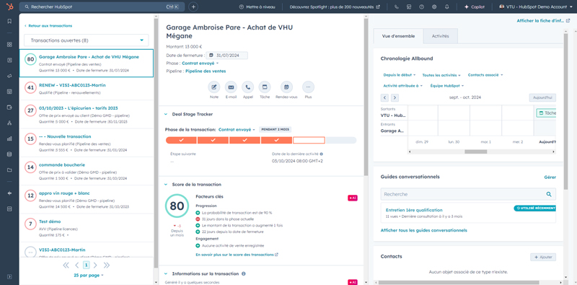
Task: Click the E-mail action icon
Action: (x=231, y=87)
